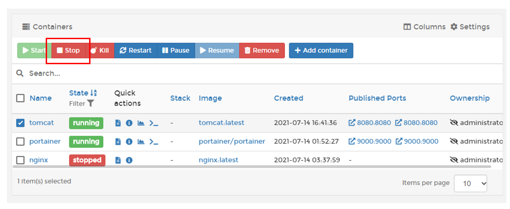This screenshot has width=510, height=209.
Task: Open the portainer container link
Action: 45,142
